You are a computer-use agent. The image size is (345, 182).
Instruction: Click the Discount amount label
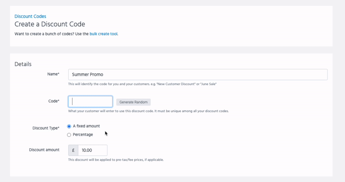44,150
